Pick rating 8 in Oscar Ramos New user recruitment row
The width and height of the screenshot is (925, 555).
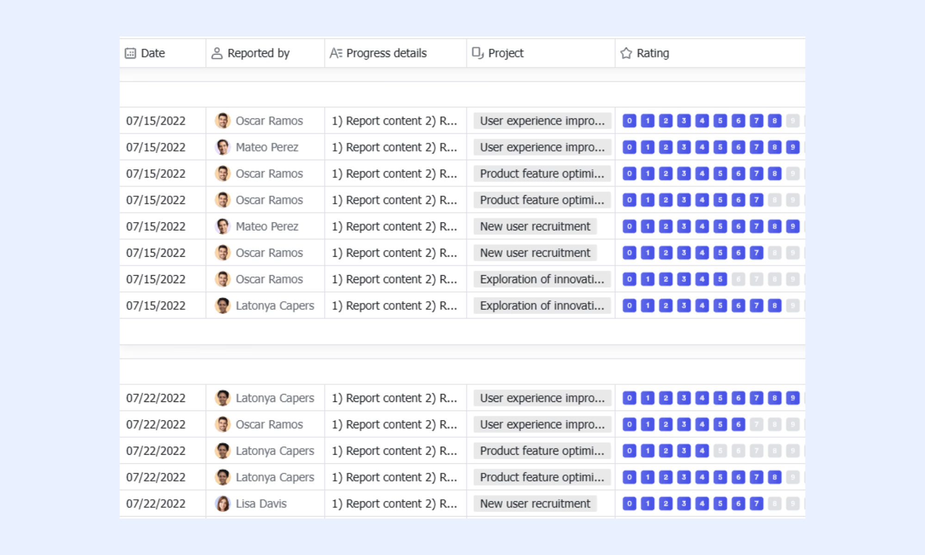775,253
